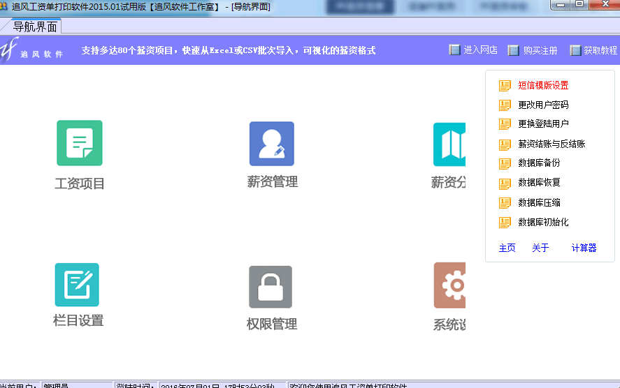
Task: Choose 更改用户密码 from side panel
Action: (543, 105)
